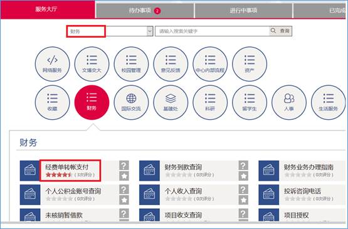Expand the 财务 category dropdown arrow
Image resolution: width=348 pixels, height=229 pixels.
tap(150, 31)
